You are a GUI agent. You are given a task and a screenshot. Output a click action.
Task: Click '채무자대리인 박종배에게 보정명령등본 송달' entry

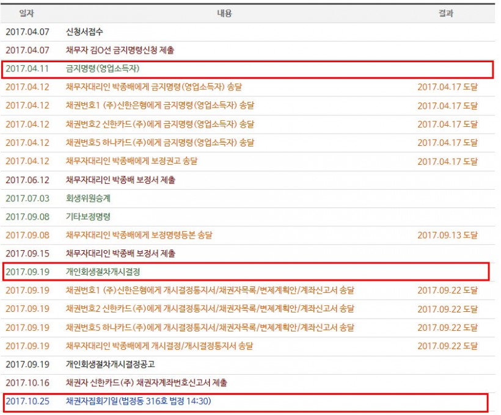point(139,236)
